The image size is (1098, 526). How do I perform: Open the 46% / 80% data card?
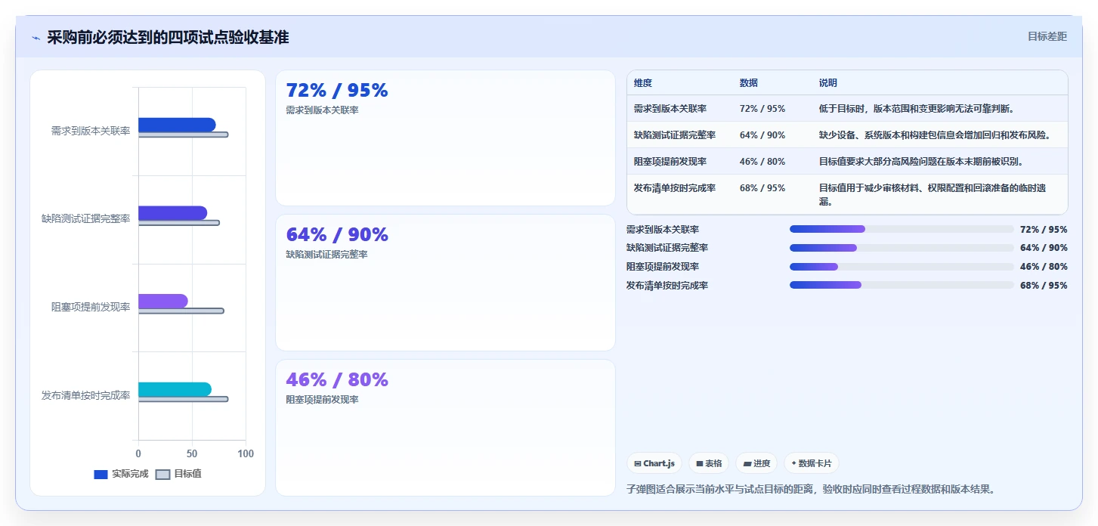[x=445, y=428]
